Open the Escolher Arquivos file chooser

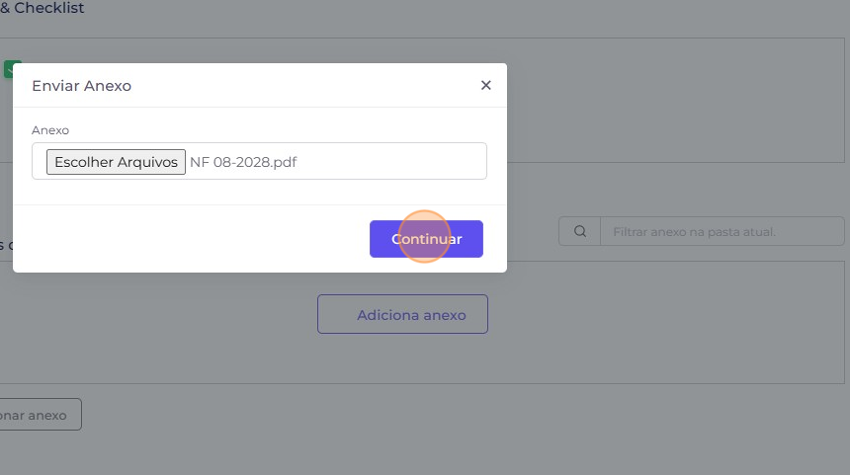click(x=116, y=162)
